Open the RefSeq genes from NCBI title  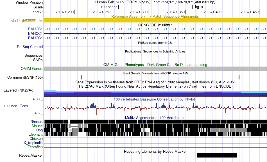[x=155, y=43]
